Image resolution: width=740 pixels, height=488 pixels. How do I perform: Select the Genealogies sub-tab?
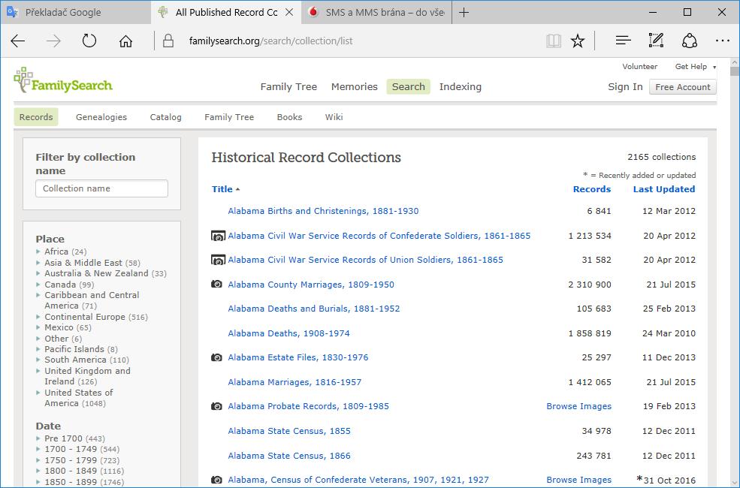(x=101, y=117)
